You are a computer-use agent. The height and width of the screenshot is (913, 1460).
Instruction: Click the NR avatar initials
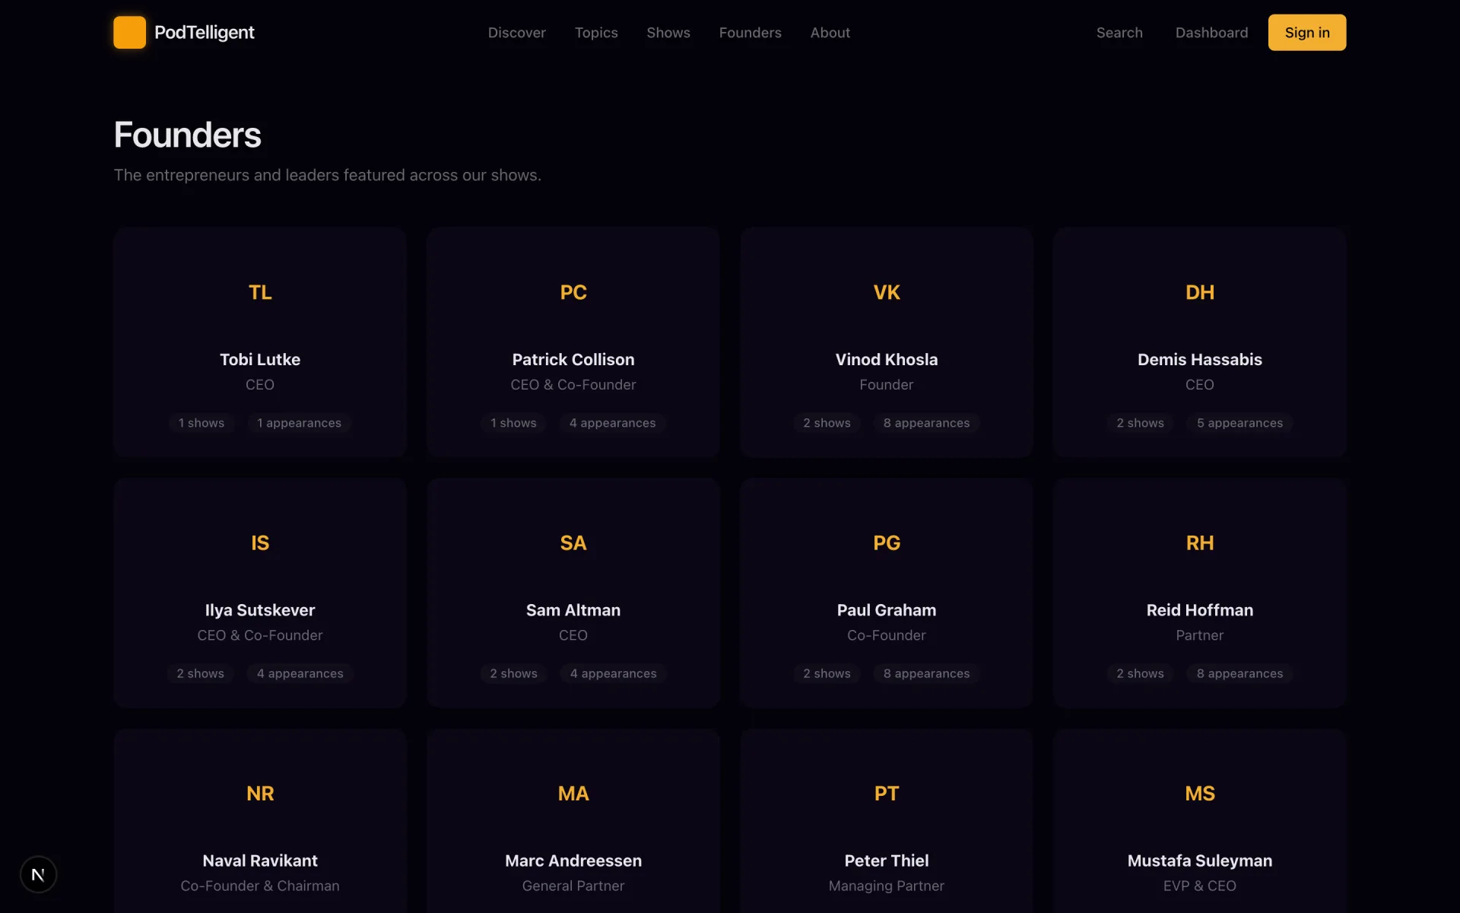260,794
